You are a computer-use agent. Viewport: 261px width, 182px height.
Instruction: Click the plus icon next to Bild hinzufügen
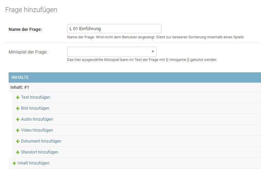coord(18,108)
